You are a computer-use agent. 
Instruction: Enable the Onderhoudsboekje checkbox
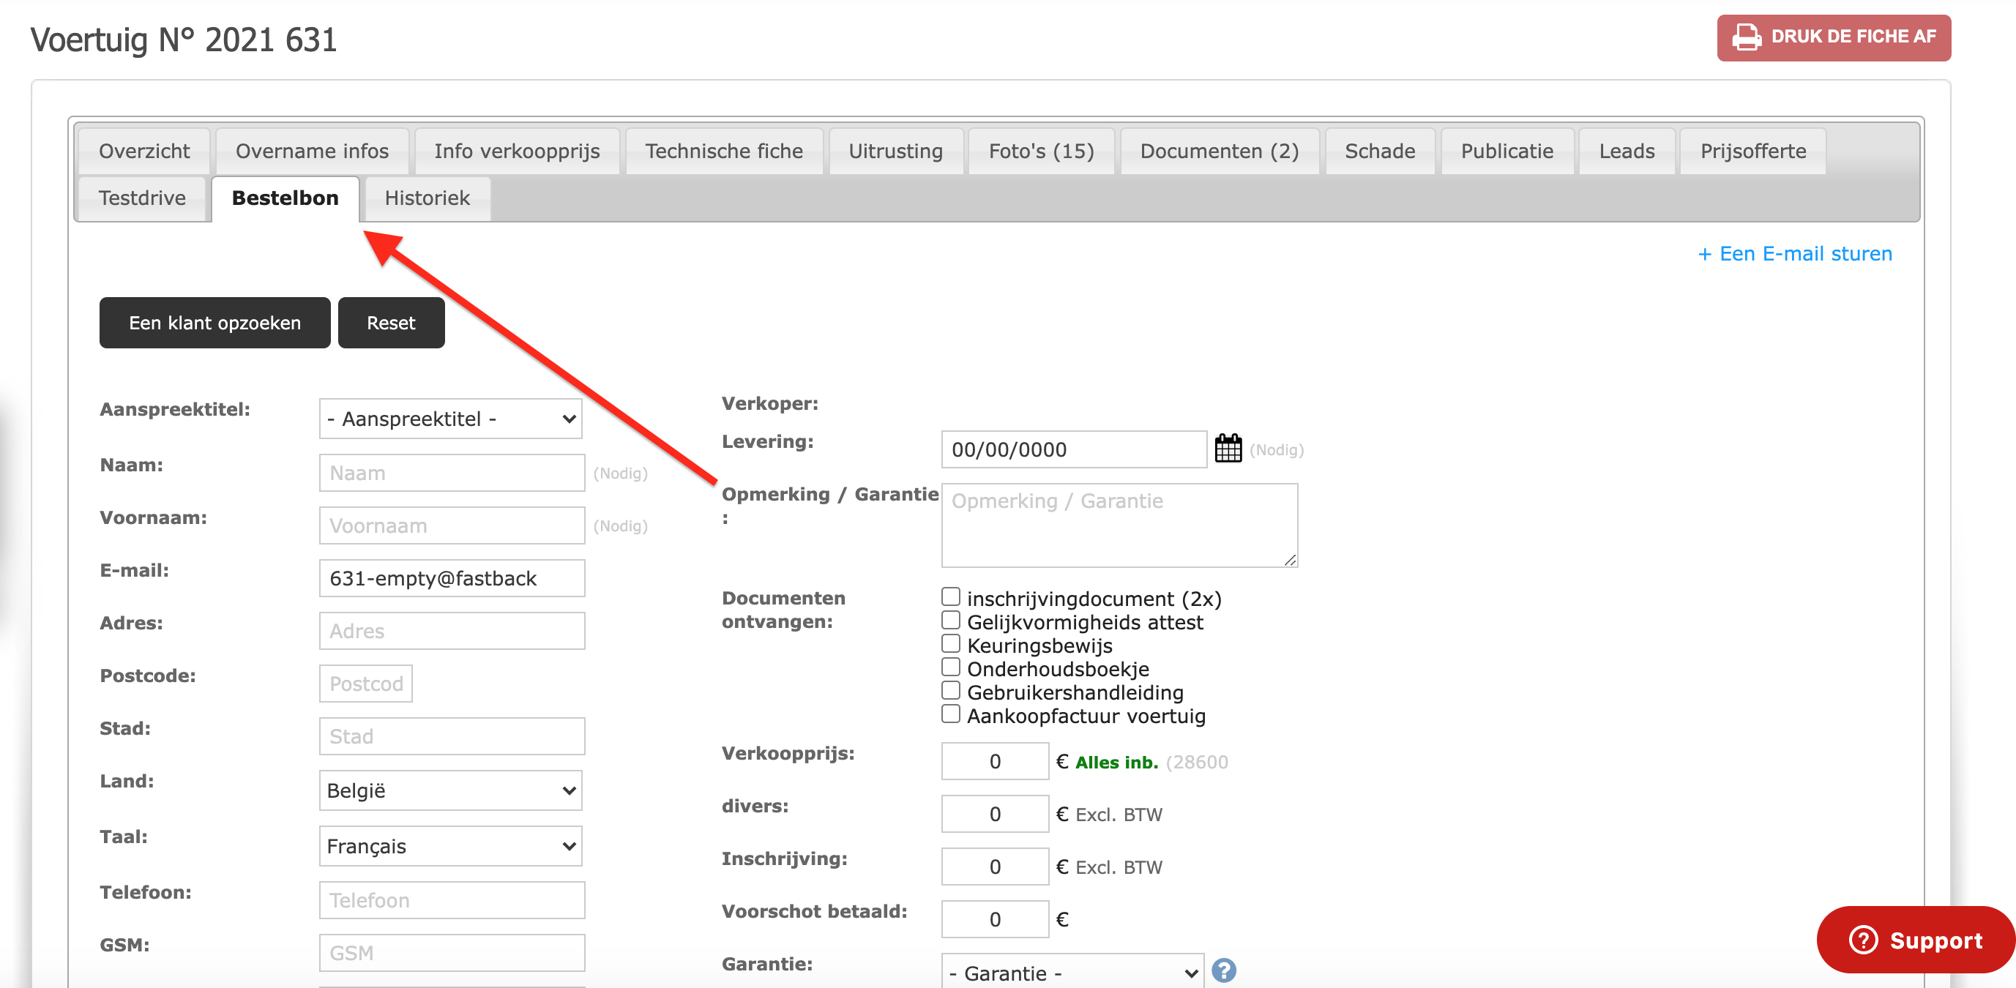coord(950,667)
